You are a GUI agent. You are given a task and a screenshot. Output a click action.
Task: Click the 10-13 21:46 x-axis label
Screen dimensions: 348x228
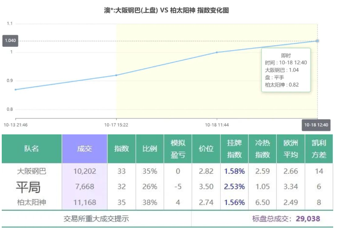[16, 125]
